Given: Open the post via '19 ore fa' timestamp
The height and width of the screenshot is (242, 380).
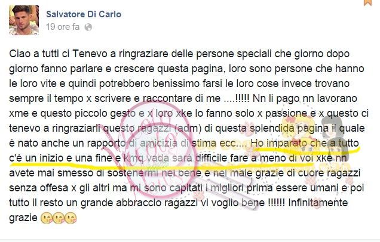Looking at the screenshot, I should (x=63, y=27).
